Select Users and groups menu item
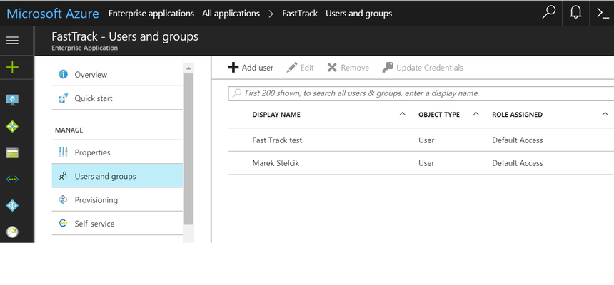Image resolution: width=614 pixels, height=285 pixels. 117,176
